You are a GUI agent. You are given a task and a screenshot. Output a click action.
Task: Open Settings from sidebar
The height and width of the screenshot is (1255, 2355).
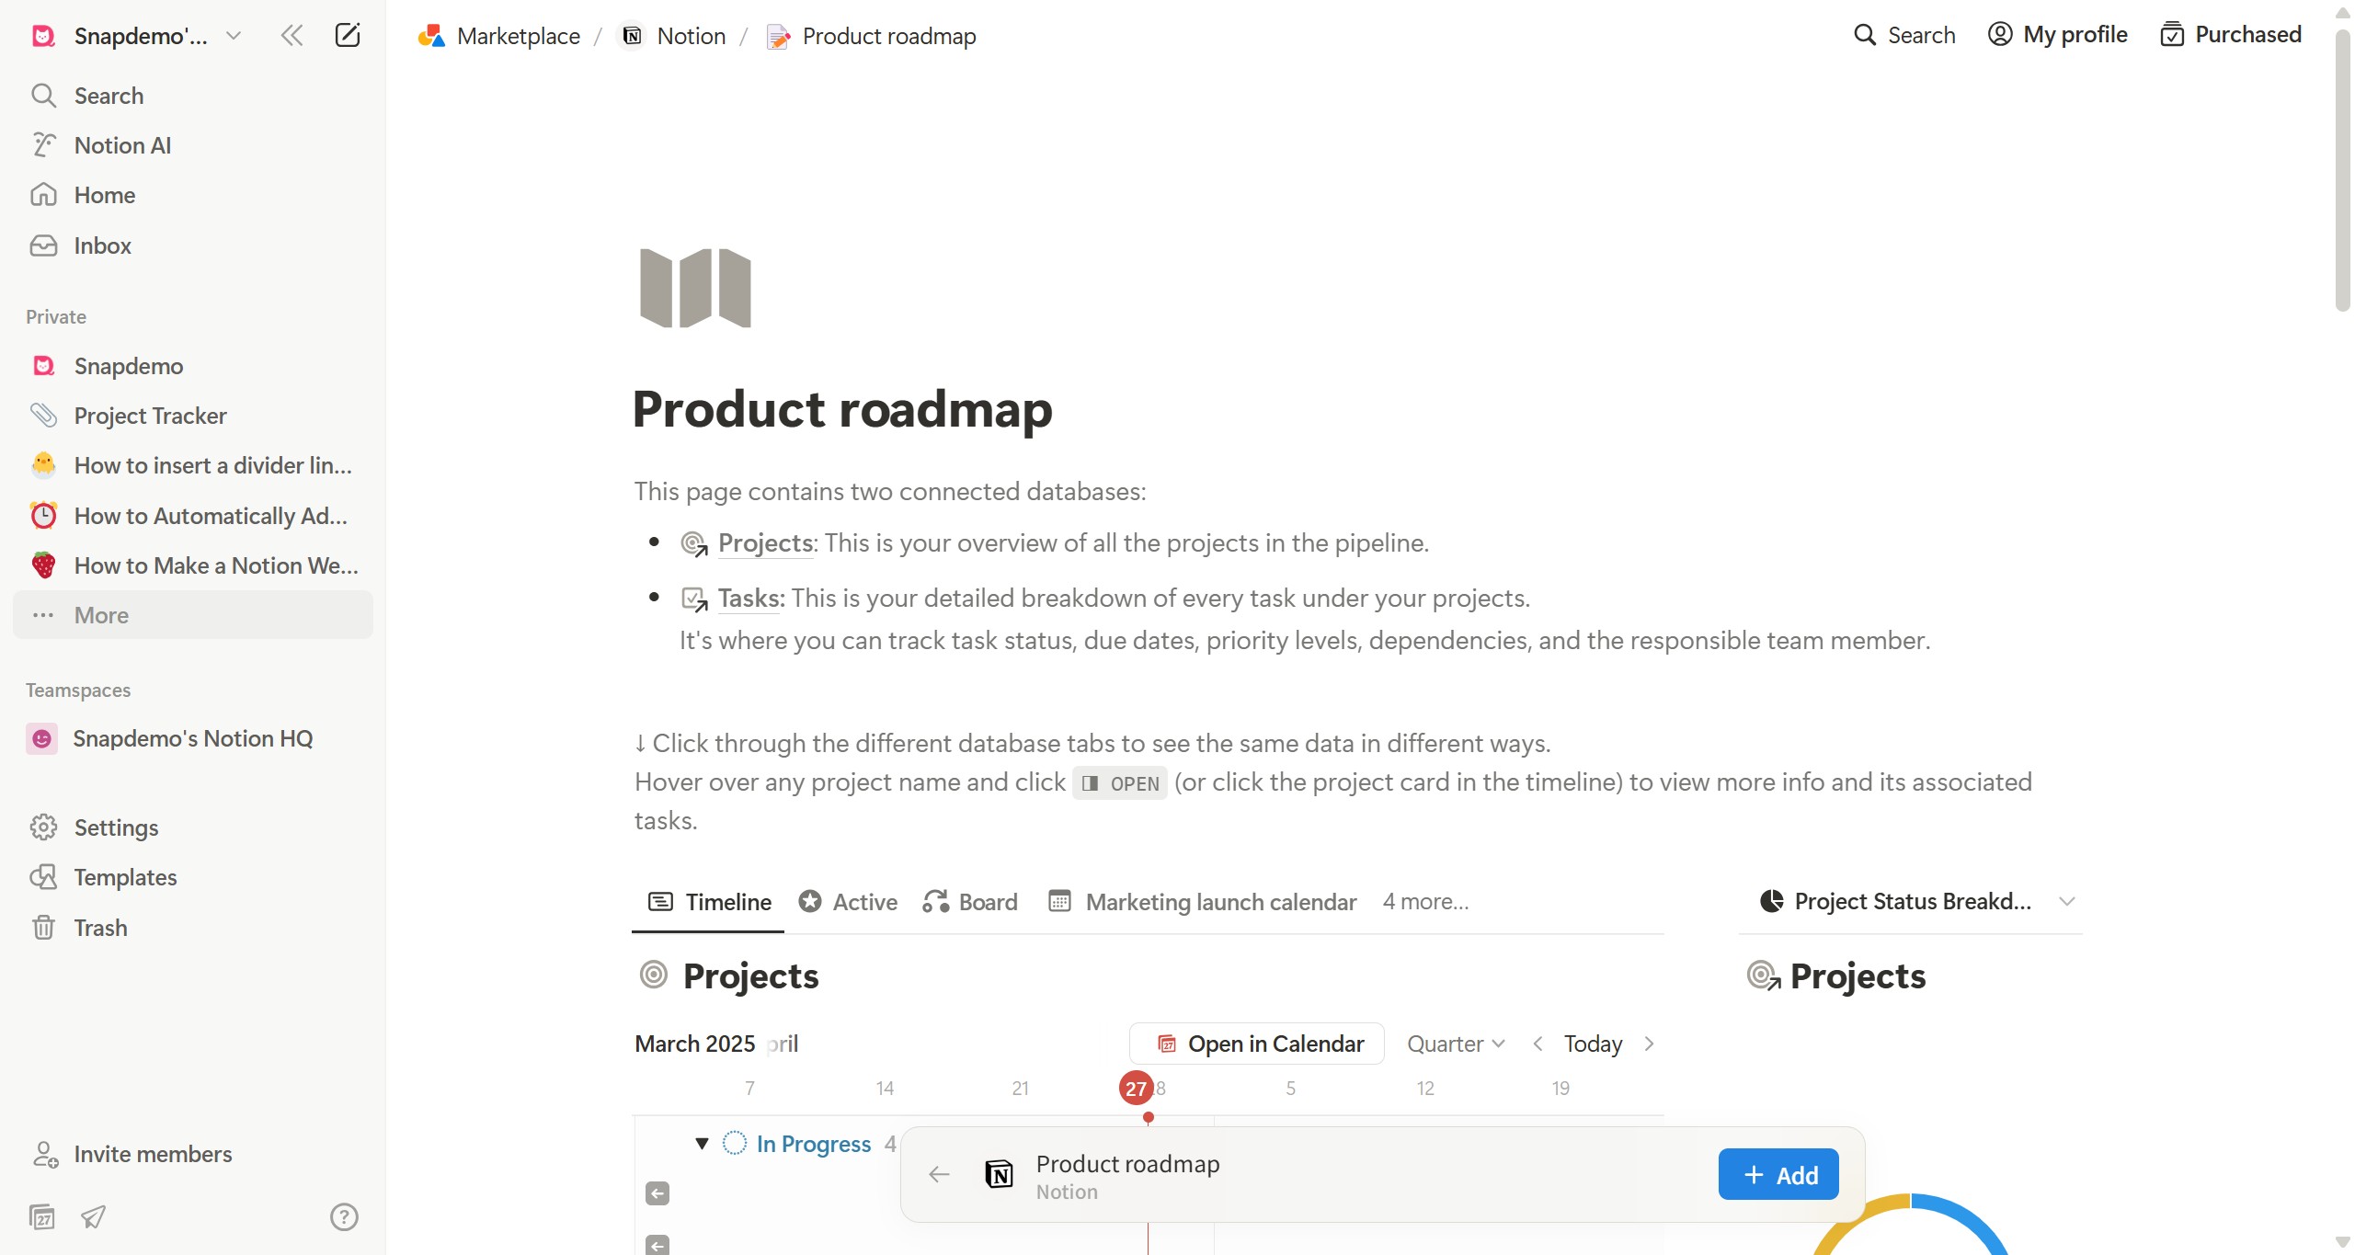(x=193, y=827)
